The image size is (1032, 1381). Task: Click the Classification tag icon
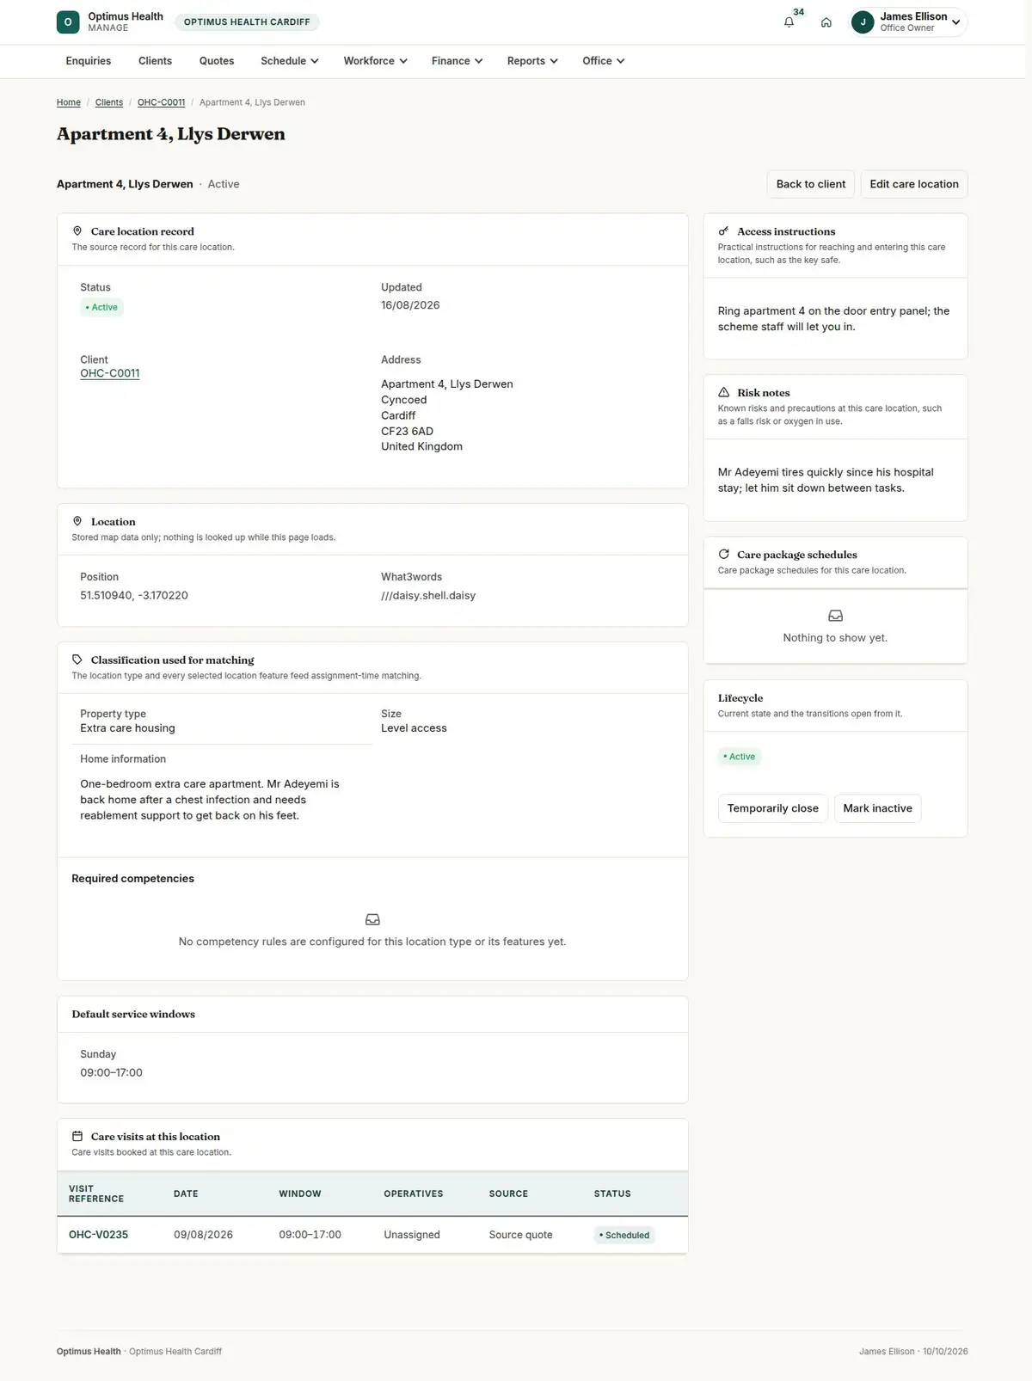(77, 660)
